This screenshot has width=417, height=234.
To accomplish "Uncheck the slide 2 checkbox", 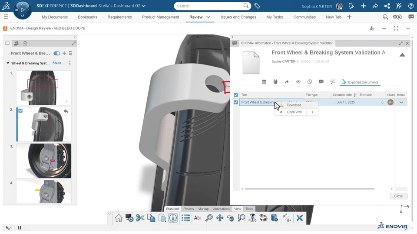I will (x=20, y=110).
